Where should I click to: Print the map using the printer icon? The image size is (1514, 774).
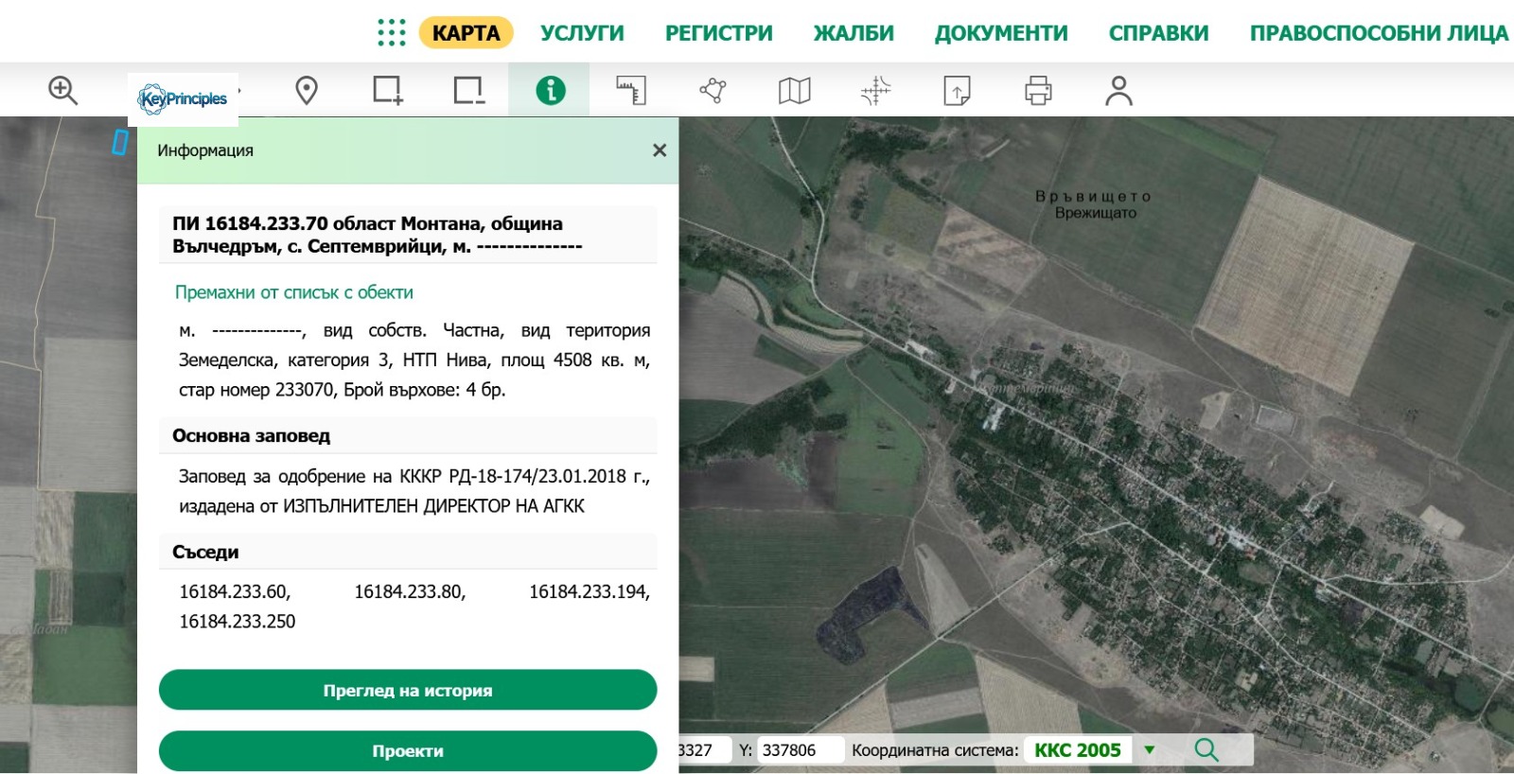point(1038,91)
